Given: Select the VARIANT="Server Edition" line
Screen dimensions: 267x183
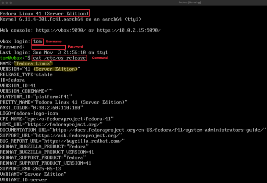Looking at the screenshot, I should (x=33, y=174).
